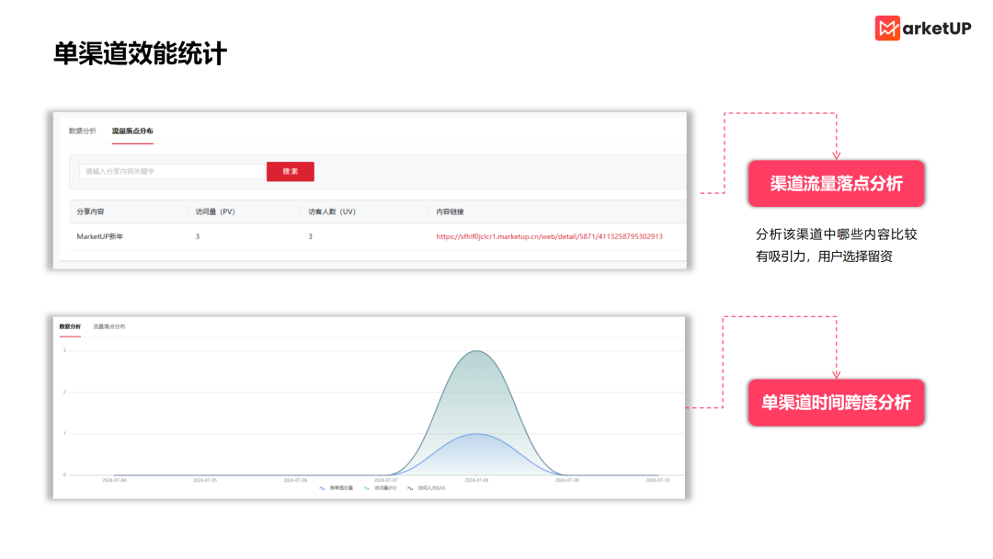993x559 pixels.
Task: Open the 数据分析 tab in top panel
Action: (x=83, y=131)
